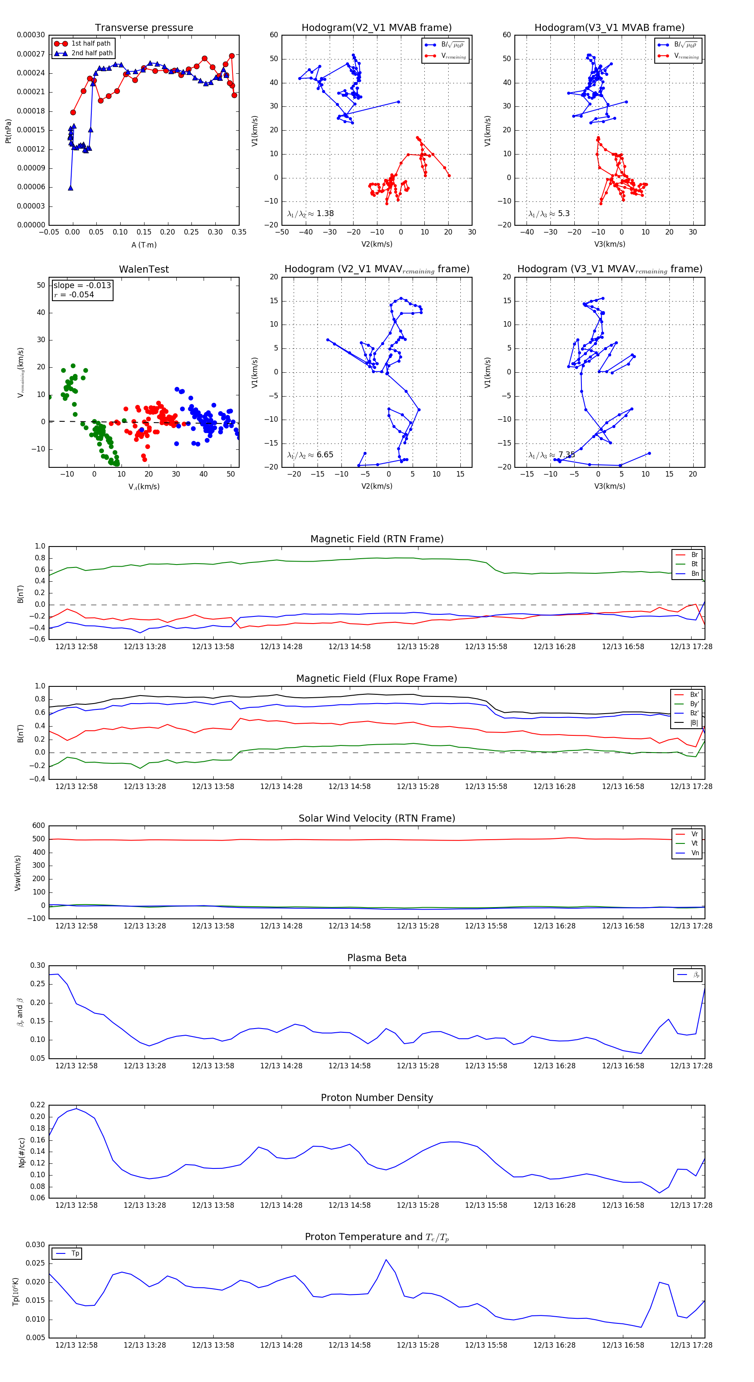The image size is (754, 1382).
Task: Click the 'Hodogram(V3_V1 MVAB frame)' title
Action: click(609, 27)
